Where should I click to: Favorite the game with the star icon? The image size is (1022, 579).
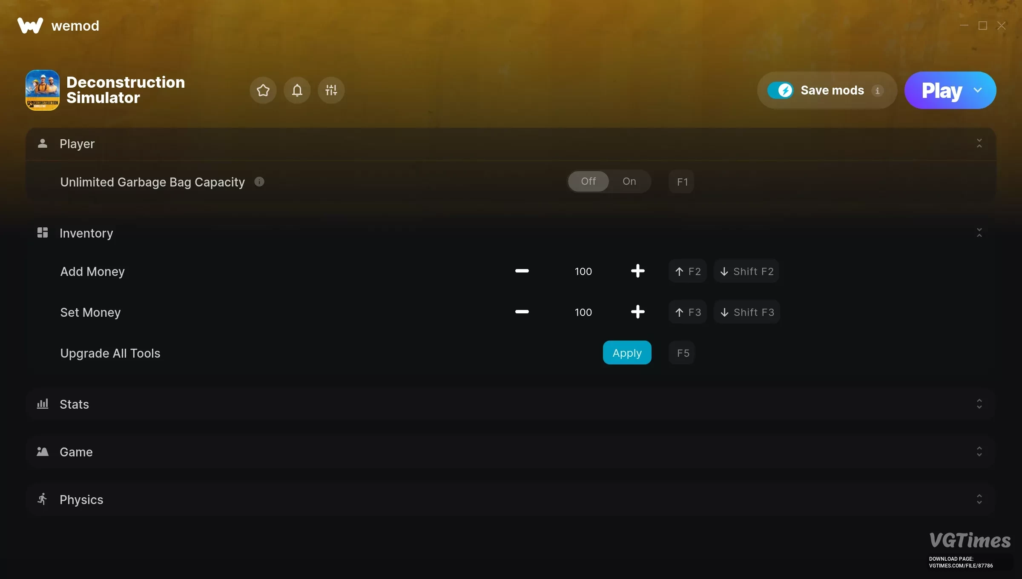point(263,90)
